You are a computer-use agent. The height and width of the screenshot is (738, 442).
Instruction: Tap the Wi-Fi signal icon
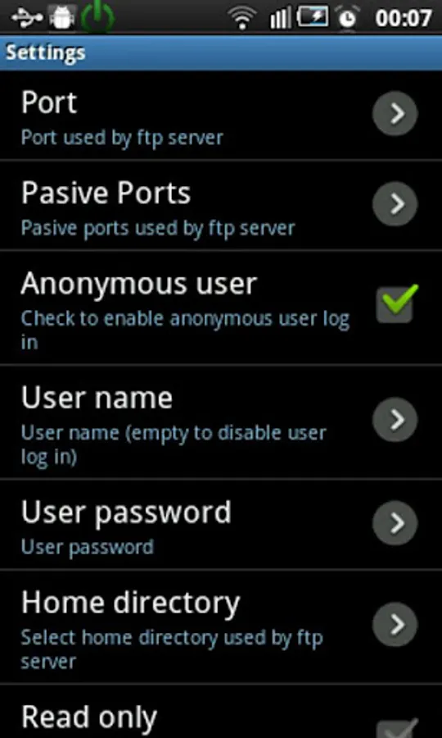pos(242,19)
